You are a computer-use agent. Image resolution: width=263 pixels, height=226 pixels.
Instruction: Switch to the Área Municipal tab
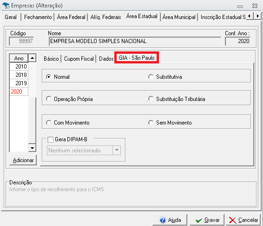(179, 17)
